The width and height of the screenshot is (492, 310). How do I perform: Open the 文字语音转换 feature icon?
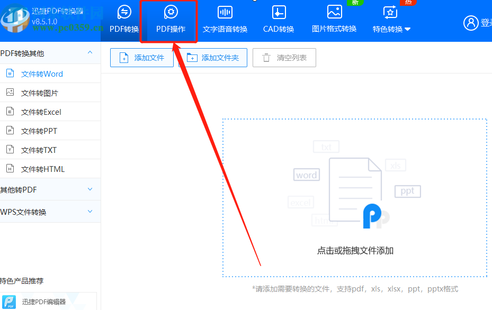(x=225, y=11)
